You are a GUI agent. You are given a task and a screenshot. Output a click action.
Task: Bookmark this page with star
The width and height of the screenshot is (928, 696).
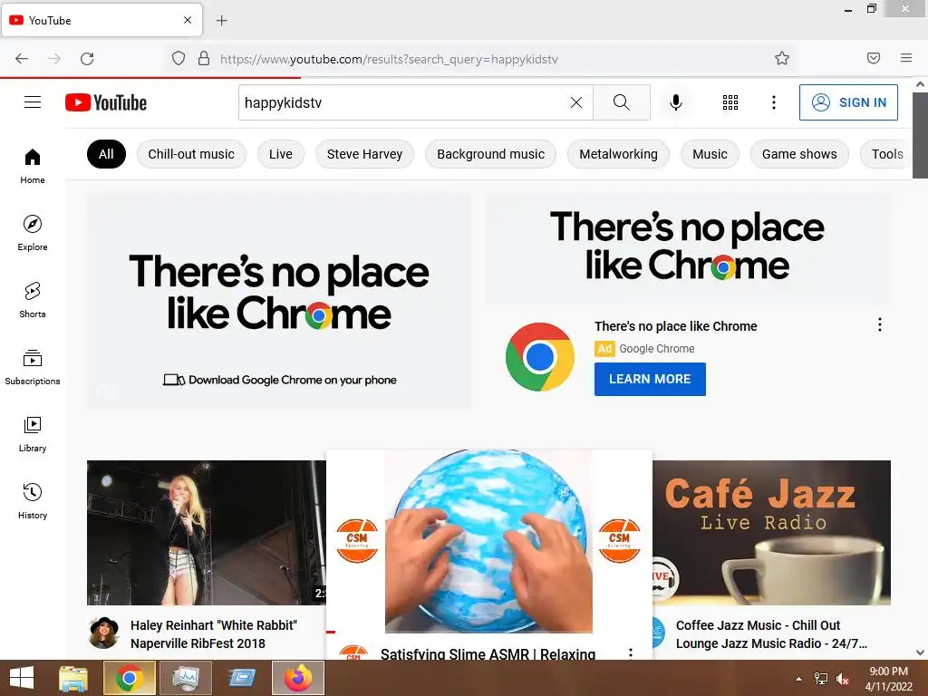(x=782, y=58)
